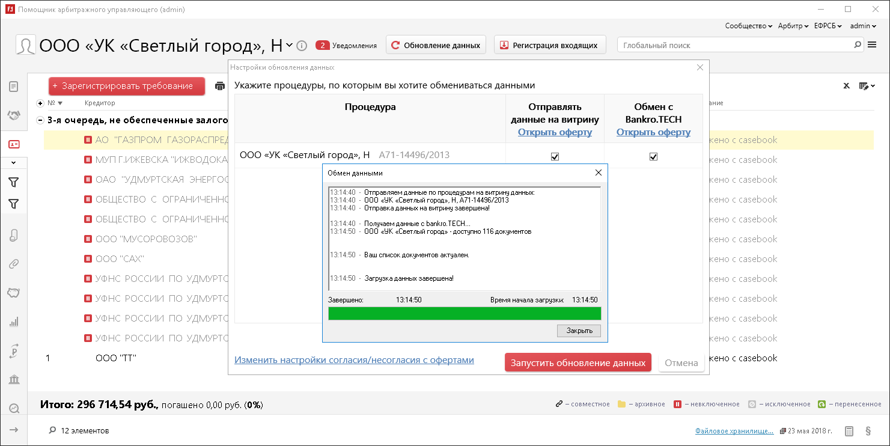Click the calculator icon in status bar
890x446 pixels.
[x=849, y=431]
